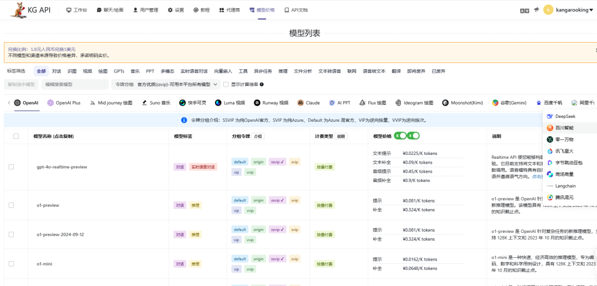Enable the 显示计算倍率 checkbox
The width and height of the screenshot is (597, 286).
226,85
